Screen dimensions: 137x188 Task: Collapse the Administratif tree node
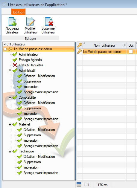click(10, 71)
